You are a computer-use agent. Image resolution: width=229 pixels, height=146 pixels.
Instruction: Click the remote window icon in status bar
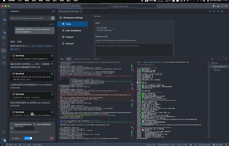click(x=2, y=145)
